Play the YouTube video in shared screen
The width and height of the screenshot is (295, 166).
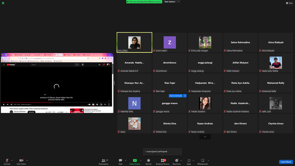coord(4,105)
